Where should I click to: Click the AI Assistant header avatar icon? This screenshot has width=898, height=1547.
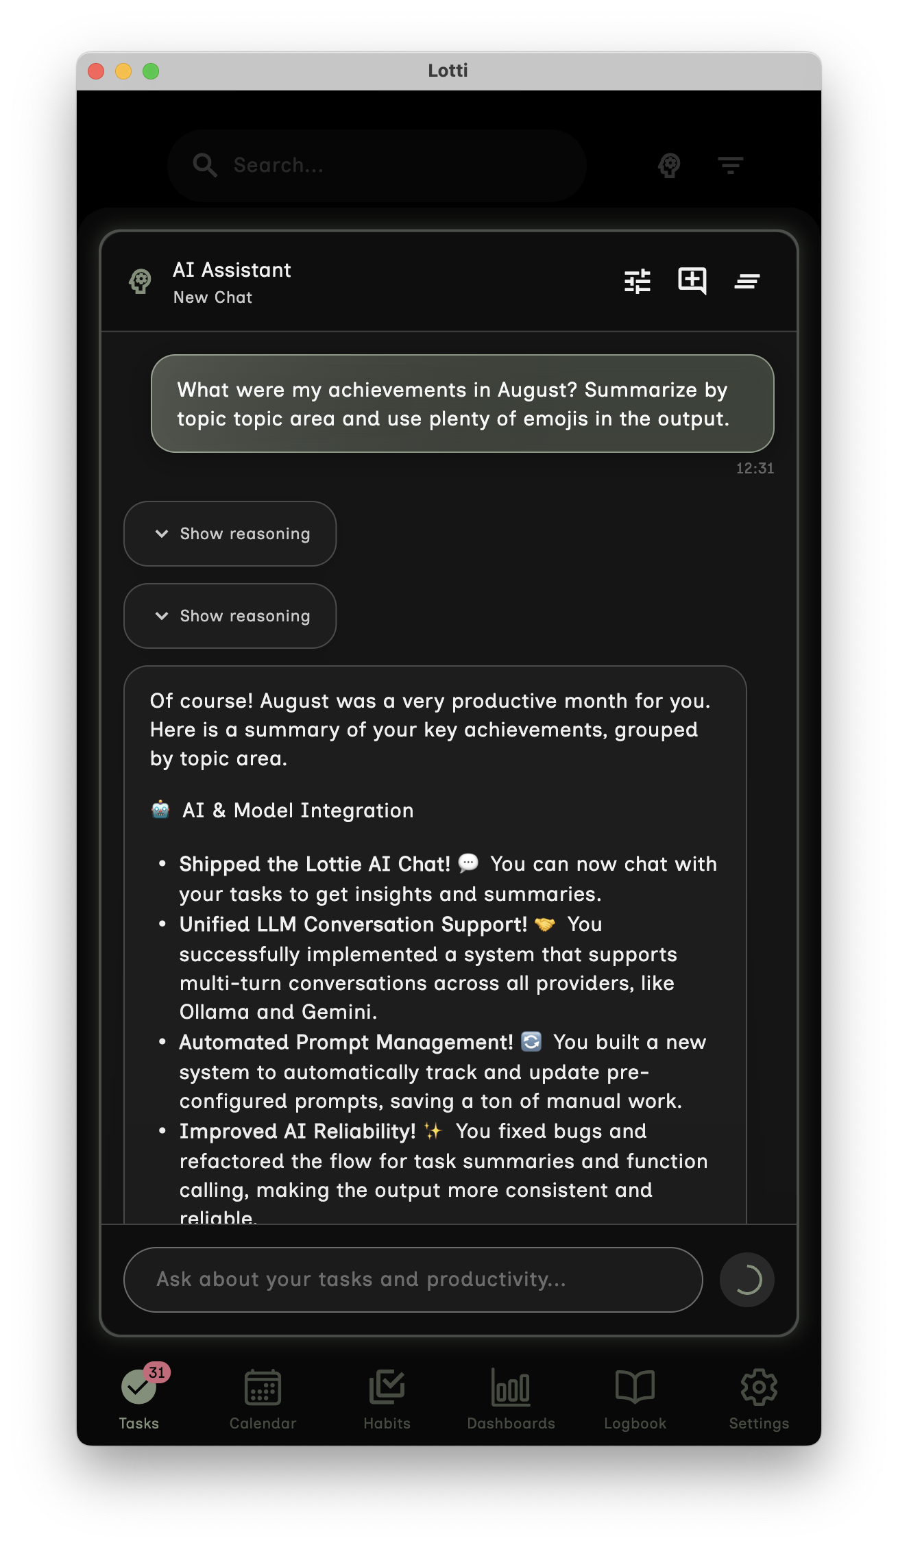click(x=141, y=281)
